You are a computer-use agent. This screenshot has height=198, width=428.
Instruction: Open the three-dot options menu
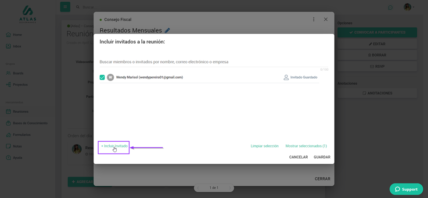click(313, 19)
